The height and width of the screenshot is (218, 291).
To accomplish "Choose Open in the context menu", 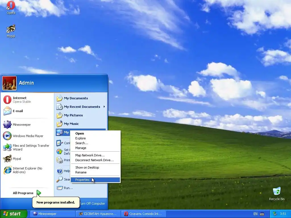I will pyautogui.click(x=95, y=133).
